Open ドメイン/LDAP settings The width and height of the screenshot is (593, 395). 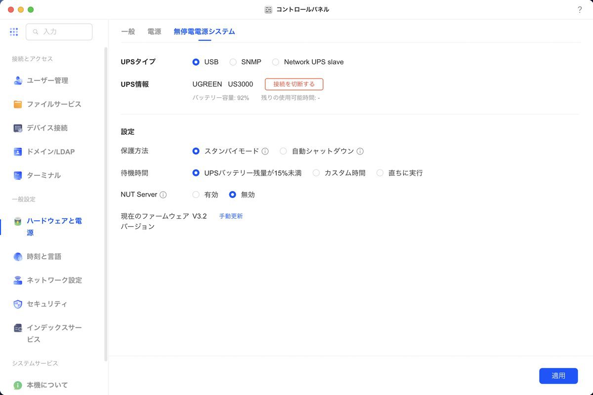[x=50, y=152]
